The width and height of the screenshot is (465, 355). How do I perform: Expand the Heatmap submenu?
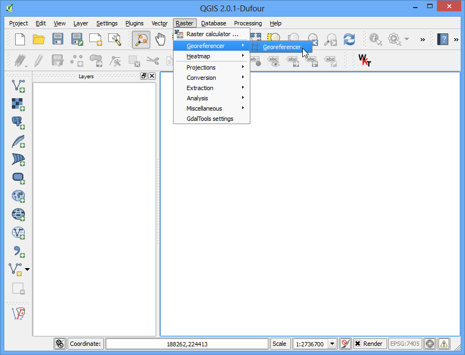pyautogui.click(x=211, y=56)
